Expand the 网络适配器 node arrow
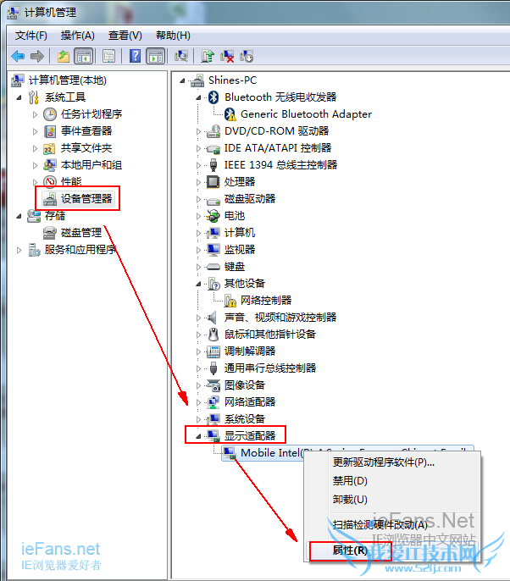 click(x=198, y=402)
